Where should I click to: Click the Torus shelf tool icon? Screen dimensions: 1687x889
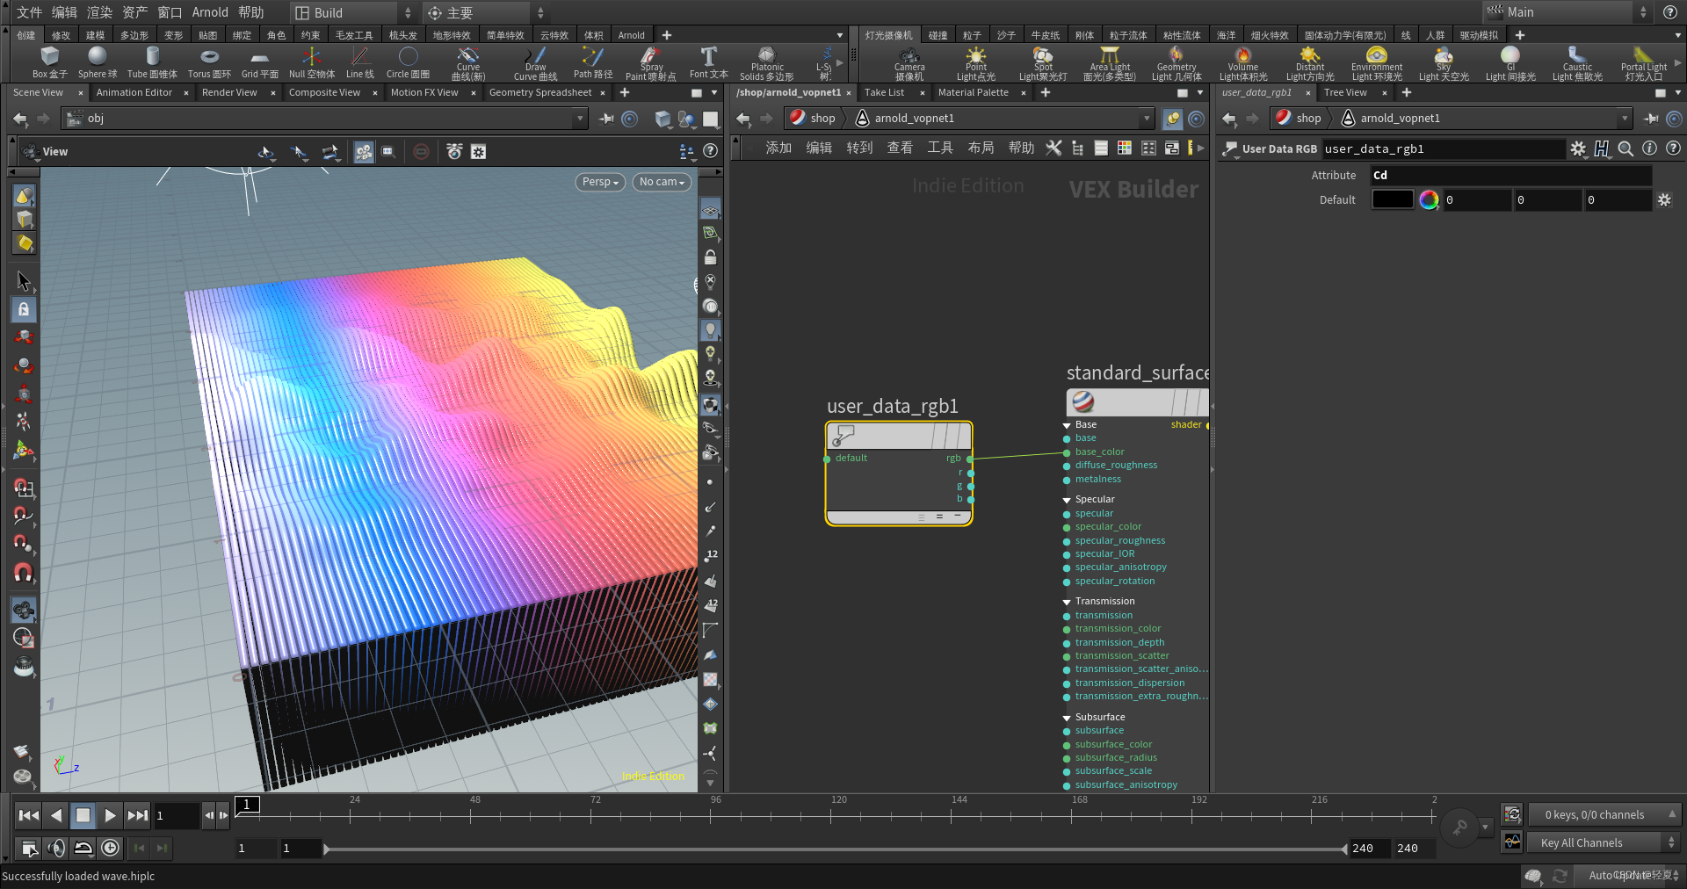pyautogui.click(x=209, y=58)
